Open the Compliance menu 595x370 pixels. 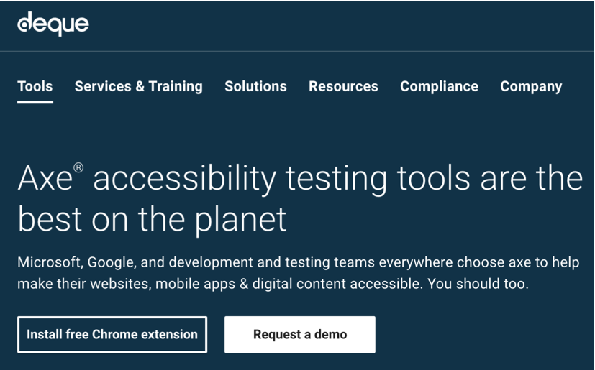tap(439, 86)
